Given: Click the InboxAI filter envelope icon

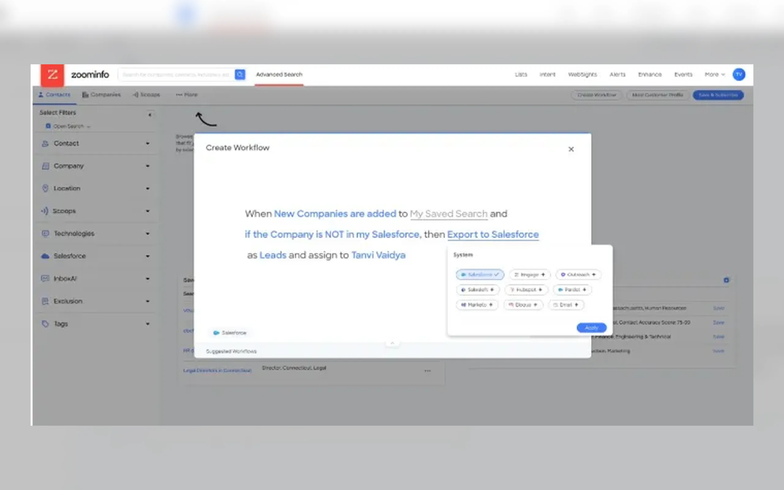Looking at the screenshot, I should pos(45,278).
